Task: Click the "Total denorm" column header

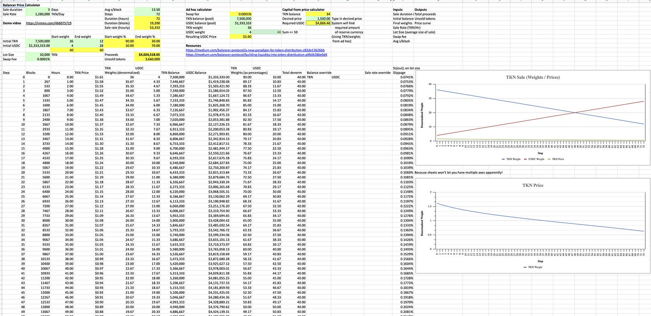Action: pos(292,72)
